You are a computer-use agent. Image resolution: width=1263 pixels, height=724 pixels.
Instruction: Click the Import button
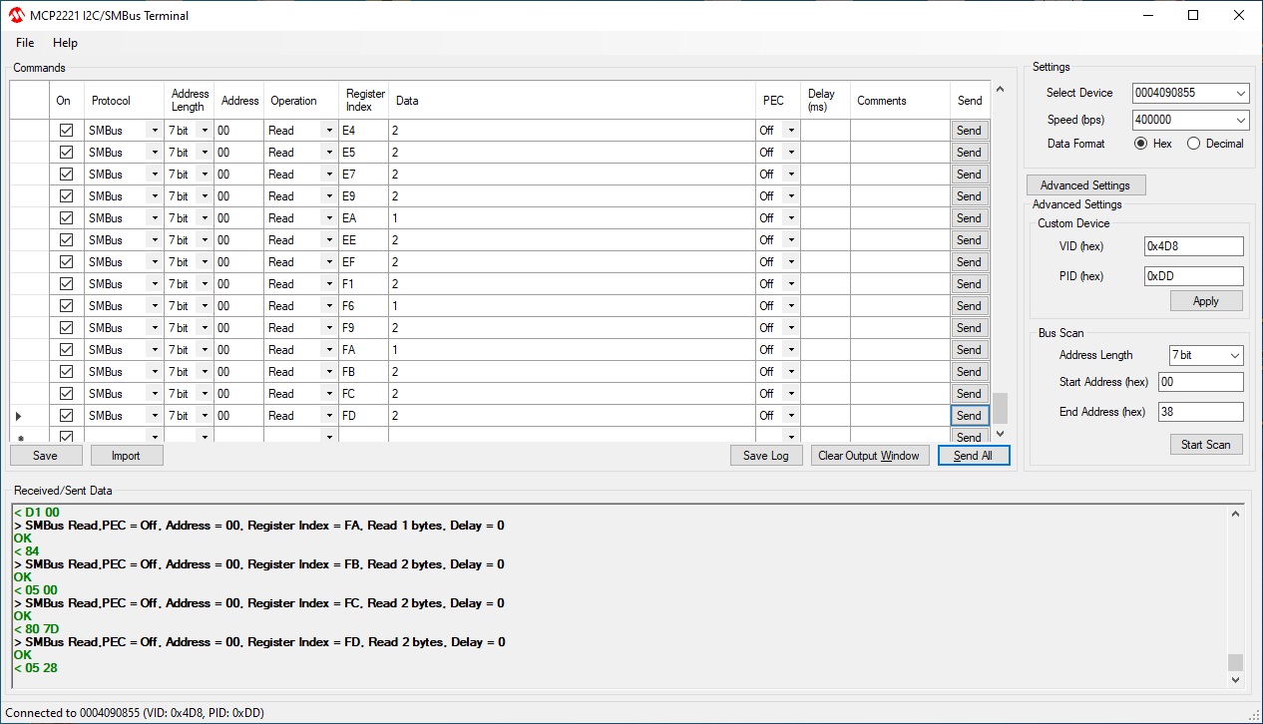click(x=126, y=456)
